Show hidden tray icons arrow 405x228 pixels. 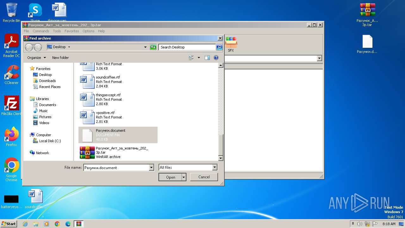click(353, 224)
